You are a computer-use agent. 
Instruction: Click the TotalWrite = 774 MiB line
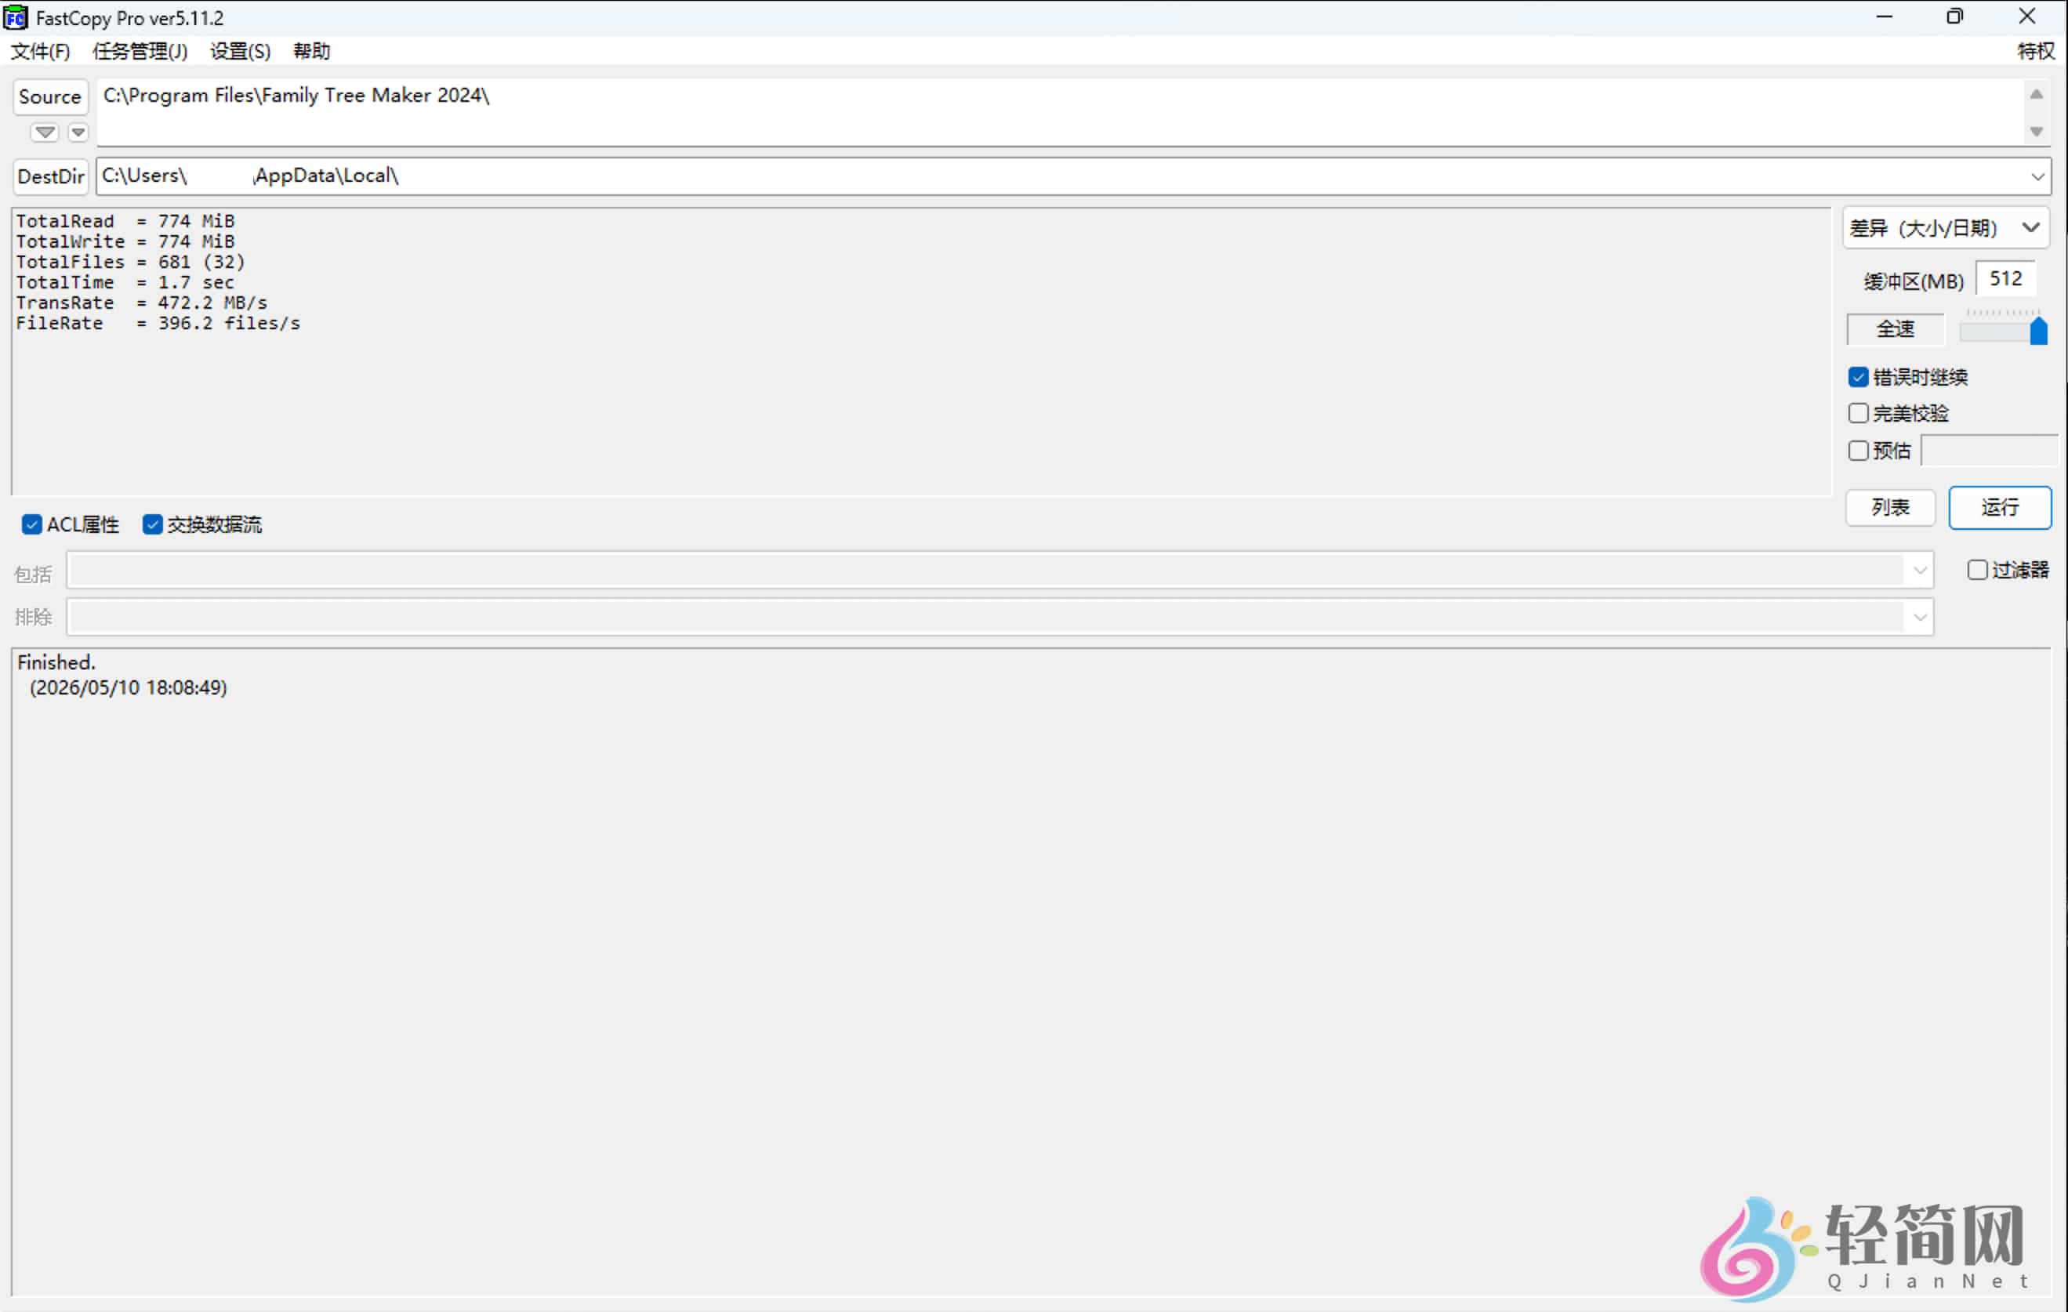pyautogui.click(x=125, y=241)
